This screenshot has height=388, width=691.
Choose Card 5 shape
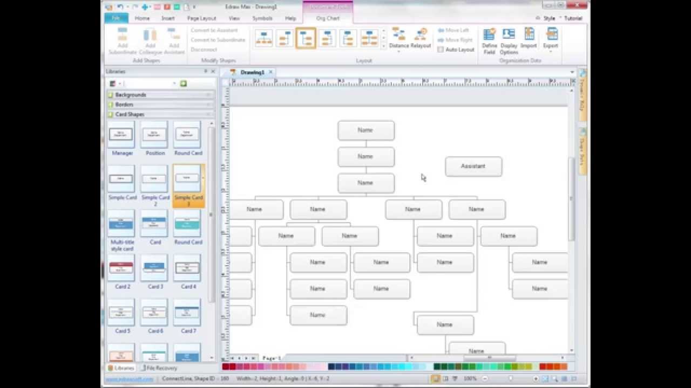(121, 313)
